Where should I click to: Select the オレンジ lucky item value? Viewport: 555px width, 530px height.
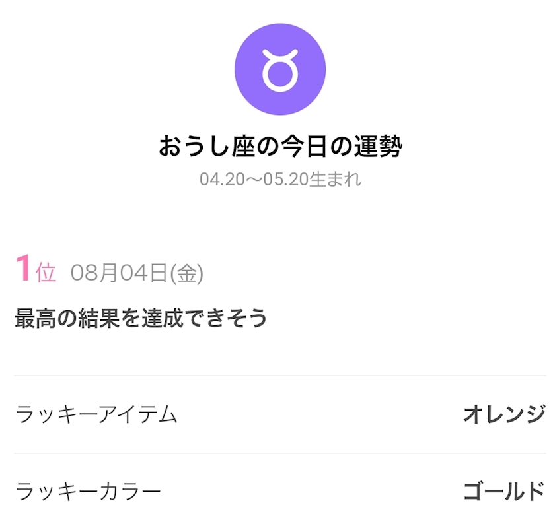point(505,414)
